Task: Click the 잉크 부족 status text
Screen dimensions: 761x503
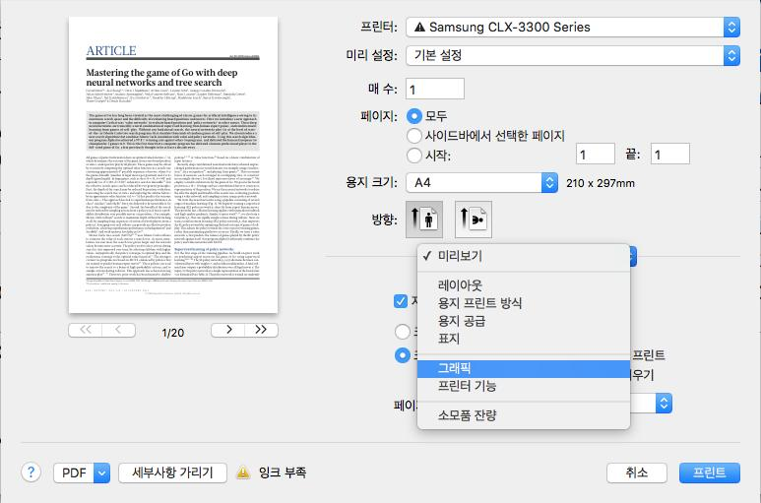Action: 283,472
